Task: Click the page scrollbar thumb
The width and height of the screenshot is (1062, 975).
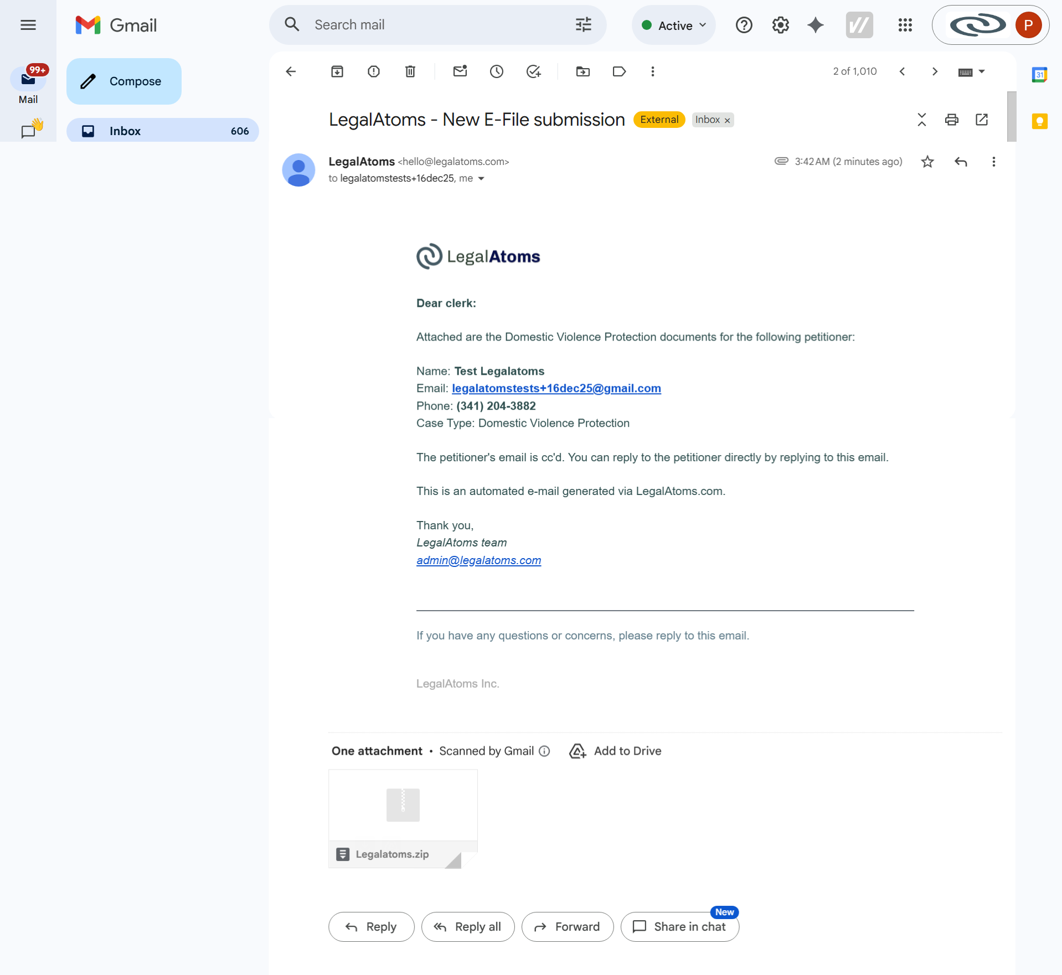Action: pyautogui.click(x=1012, y=116)
